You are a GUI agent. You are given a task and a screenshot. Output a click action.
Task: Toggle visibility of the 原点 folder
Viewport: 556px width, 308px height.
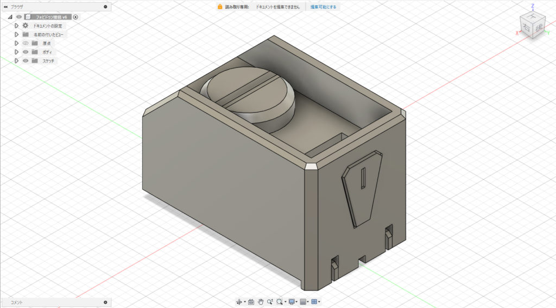pos(25,43)
